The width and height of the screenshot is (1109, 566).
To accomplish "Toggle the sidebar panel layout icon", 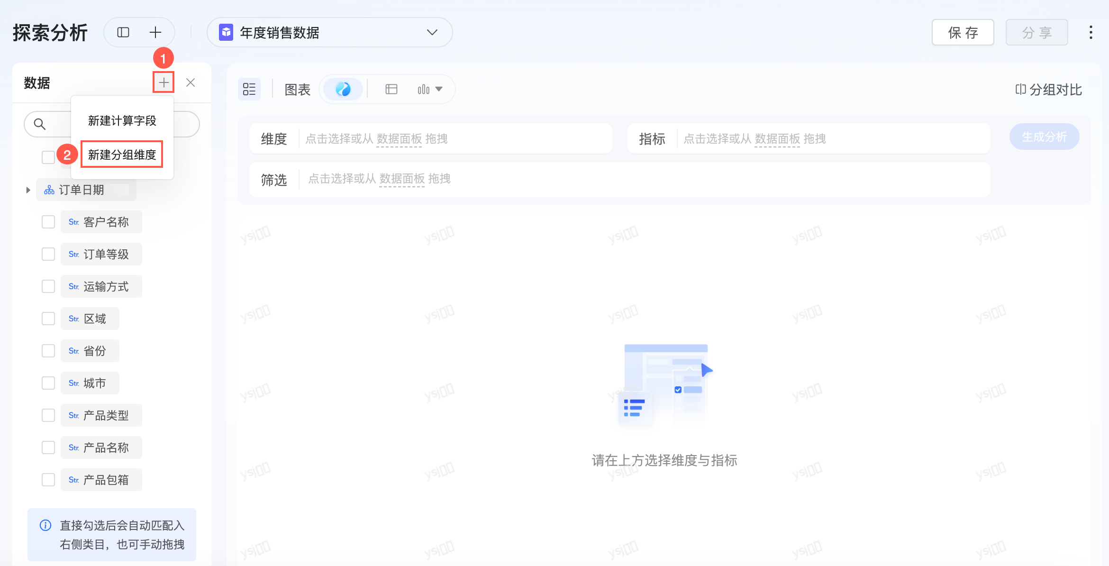I will (123, 32).
